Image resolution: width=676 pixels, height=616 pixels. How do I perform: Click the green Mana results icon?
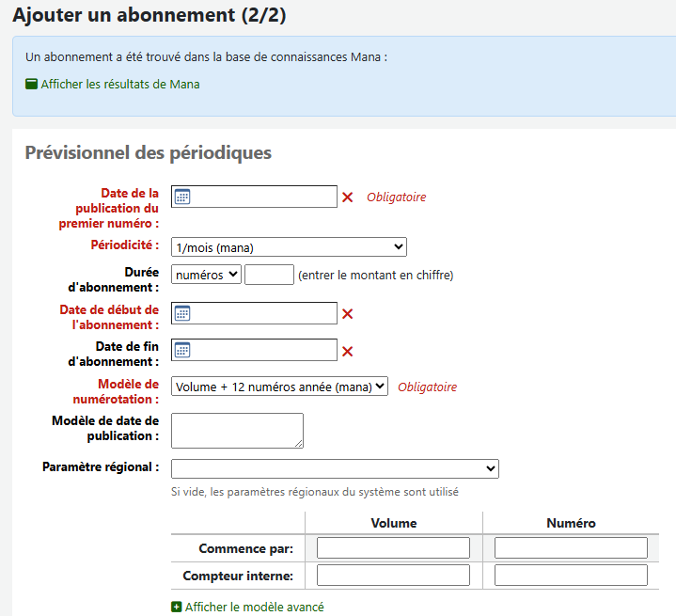click(x=32, y=84)
